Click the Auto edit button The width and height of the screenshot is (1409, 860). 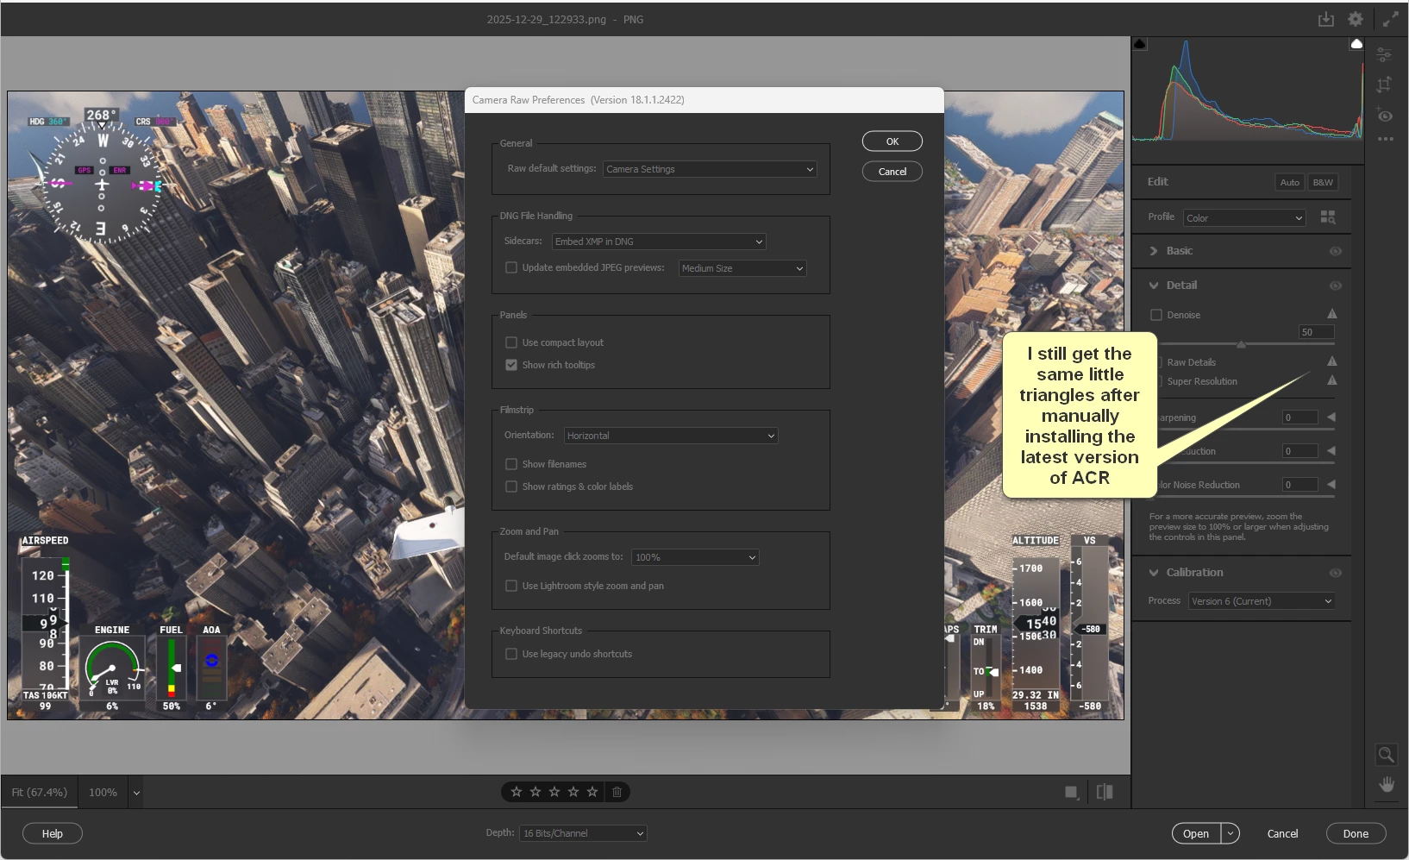[1289, 182]
